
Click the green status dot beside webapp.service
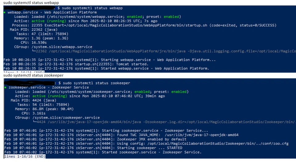coord(4,12)
